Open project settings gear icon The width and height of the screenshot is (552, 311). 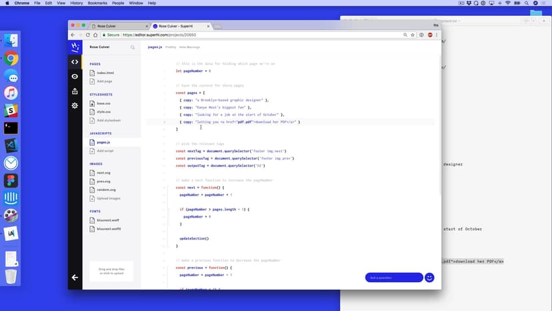75,105
